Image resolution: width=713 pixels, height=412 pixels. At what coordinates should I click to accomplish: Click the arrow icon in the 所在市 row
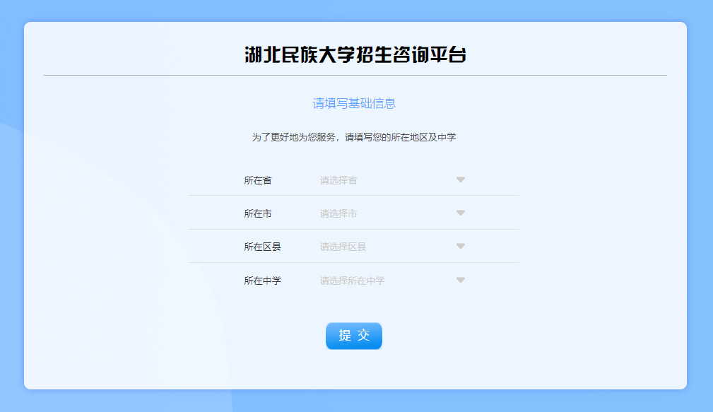(x=461, y=213)
